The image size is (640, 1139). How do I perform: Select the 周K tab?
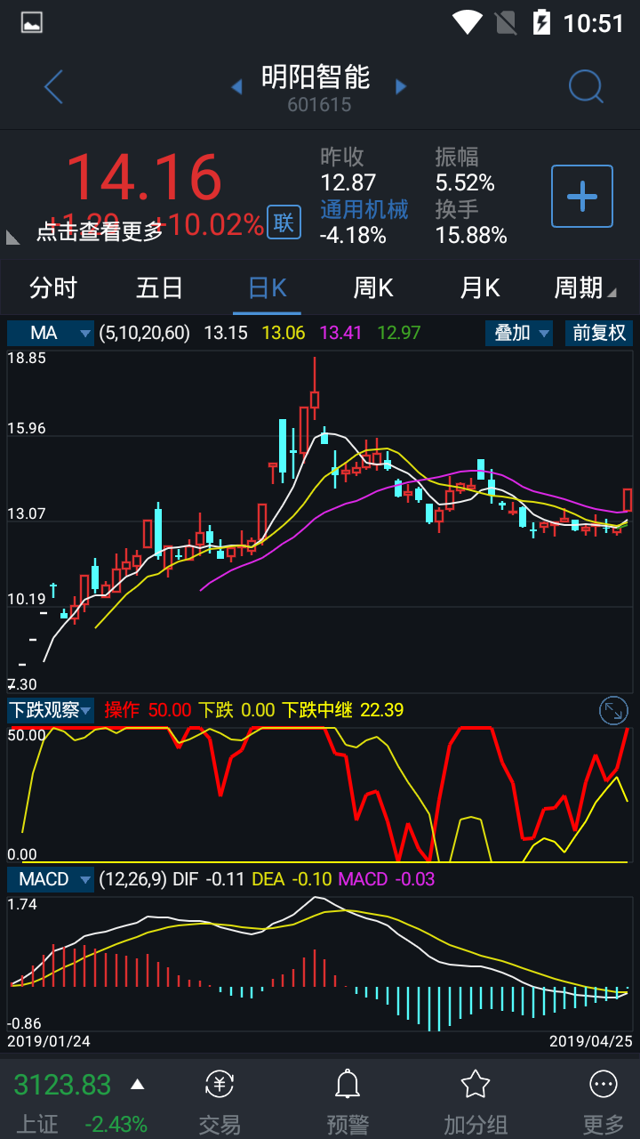coord(373,287)
